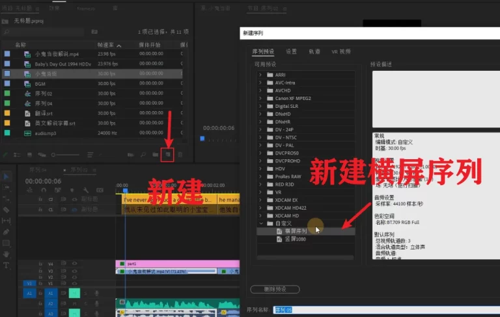
Task: Select the Pen tool in toolbar
Action: coord(7,232)
